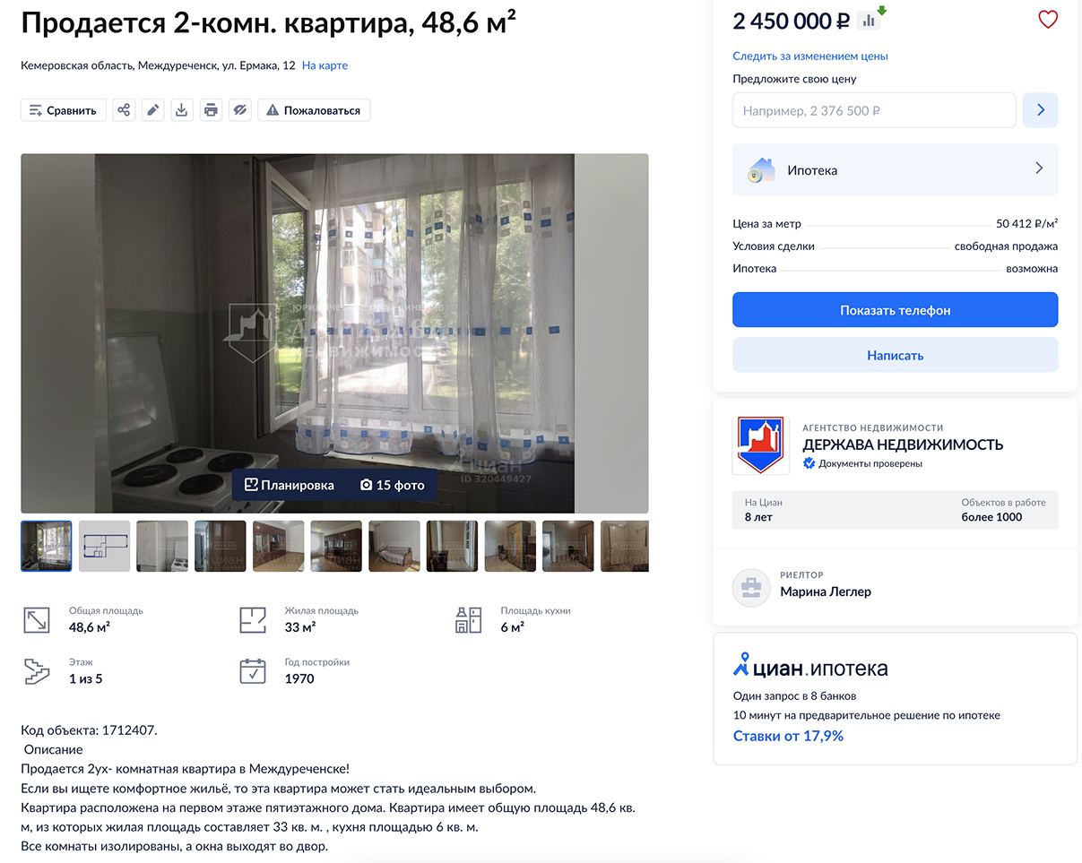Submit offered price with arrow button
Image resolution: width=1082 pixels, height=863 pixels.
[1041, 110]
